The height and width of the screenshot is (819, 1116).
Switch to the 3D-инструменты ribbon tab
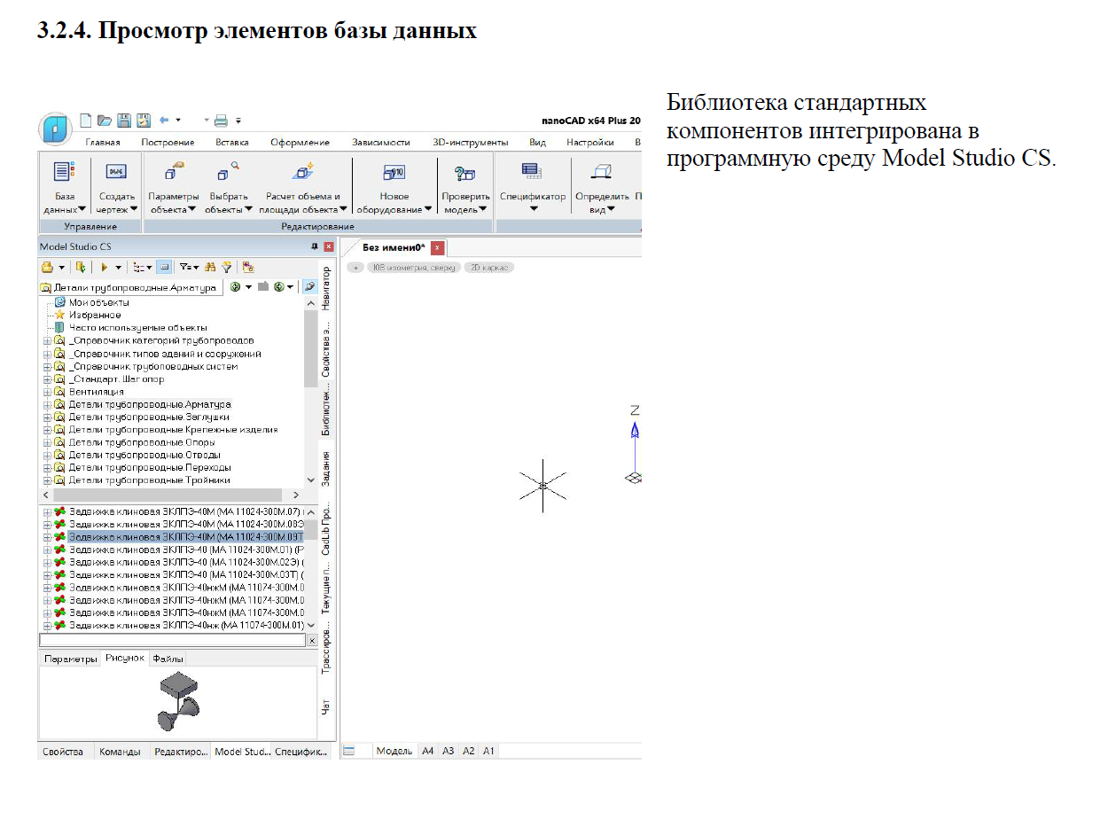click(471, 142)
